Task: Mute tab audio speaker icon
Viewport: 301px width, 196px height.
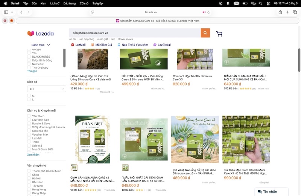Action: pos(204,12)
